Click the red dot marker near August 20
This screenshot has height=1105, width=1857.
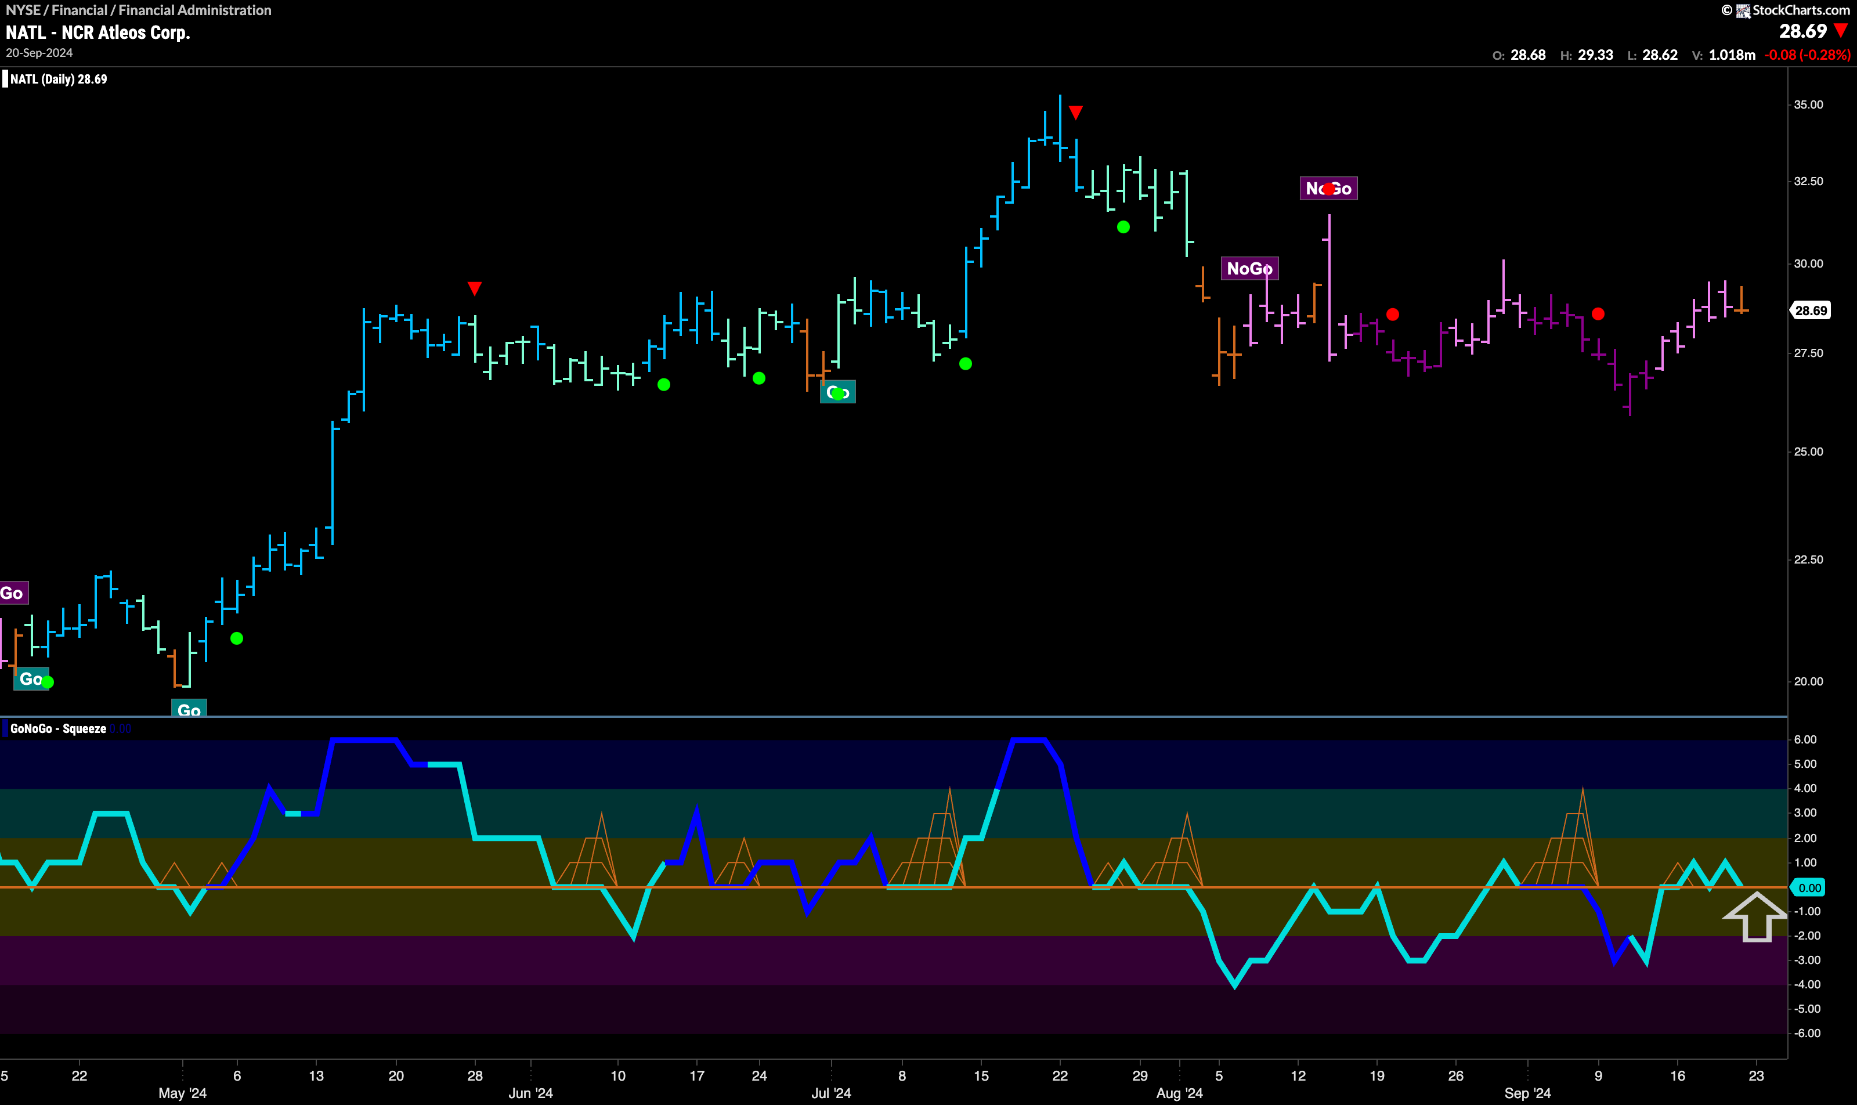point(1392,314)
